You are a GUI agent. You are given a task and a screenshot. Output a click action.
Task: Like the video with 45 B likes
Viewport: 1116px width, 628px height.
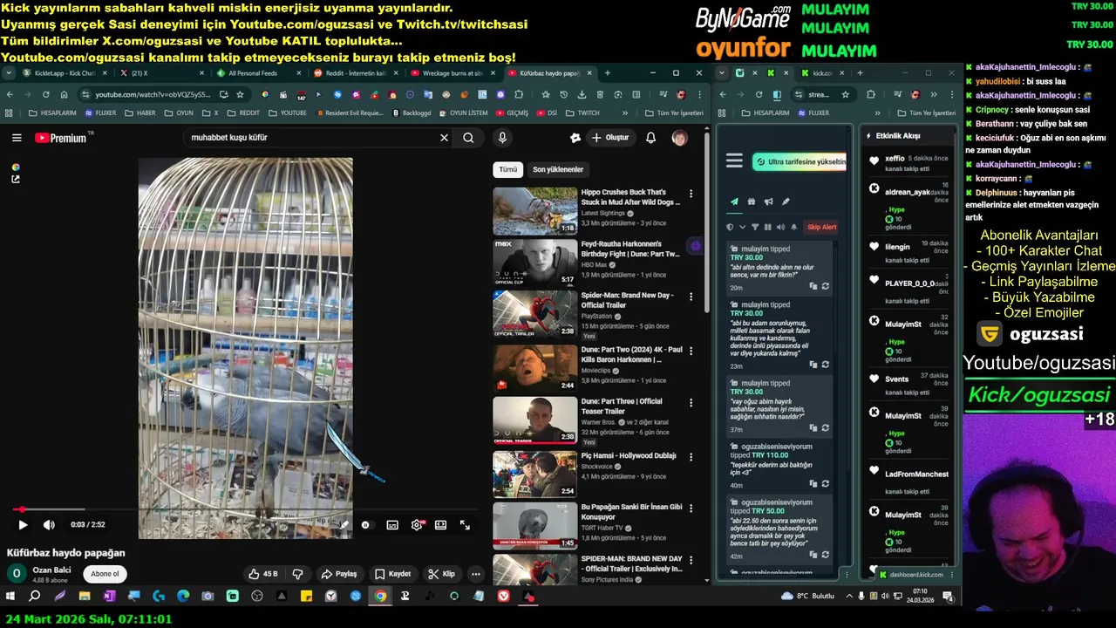click(263, 574)
